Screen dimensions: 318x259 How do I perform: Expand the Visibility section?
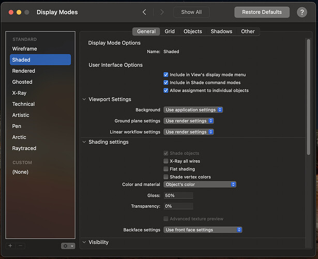84,242
